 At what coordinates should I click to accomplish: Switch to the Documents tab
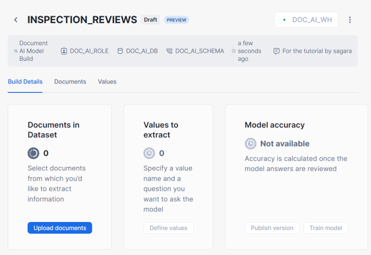(70, 82)
